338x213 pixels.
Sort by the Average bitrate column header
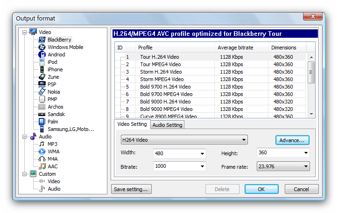click(x=242, y=48)
